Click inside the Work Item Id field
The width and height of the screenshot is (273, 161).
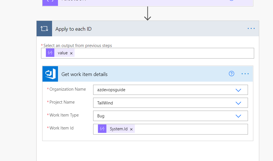pos(171,129)
